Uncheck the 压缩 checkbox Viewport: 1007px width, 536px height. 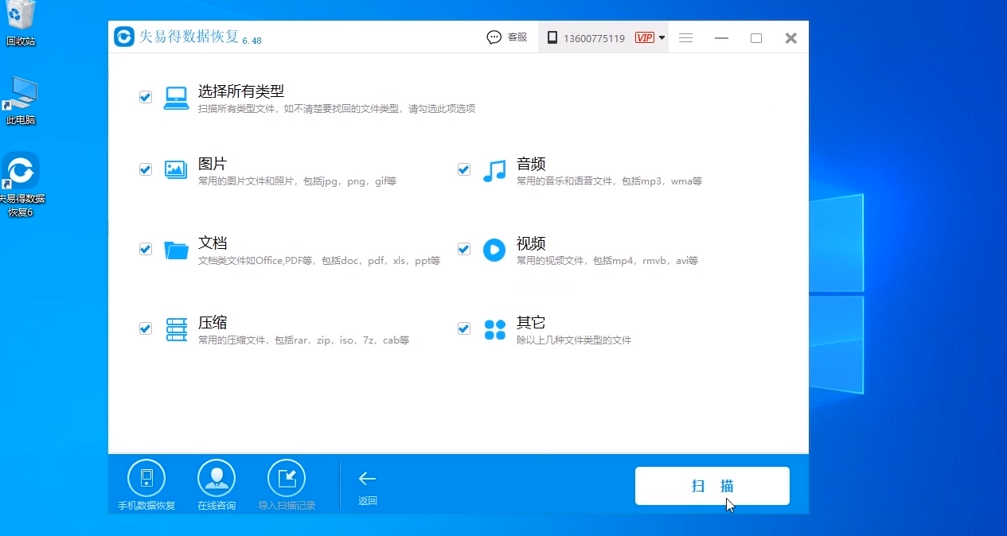click(x=146, y=328)
